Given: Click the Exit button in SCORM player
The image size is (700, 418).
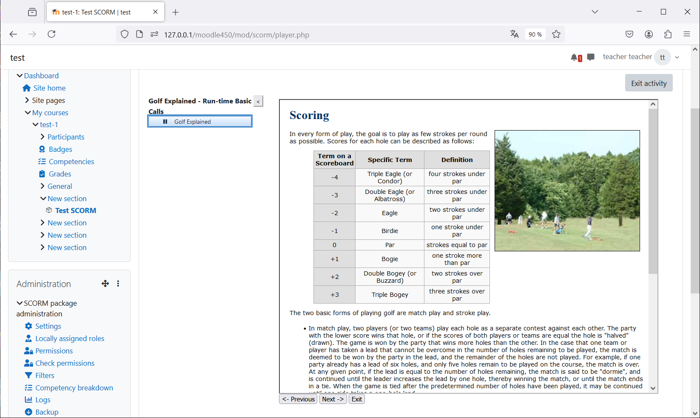Looking at the screenshot, I should click(357, 399).
